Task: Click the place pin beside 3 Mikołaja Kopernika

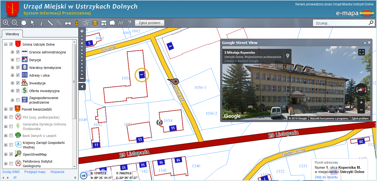Action: click(x=288, y=56)
